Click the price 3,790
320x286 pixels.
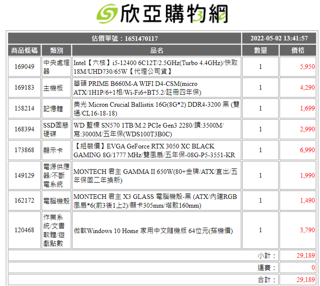(307, 230)
